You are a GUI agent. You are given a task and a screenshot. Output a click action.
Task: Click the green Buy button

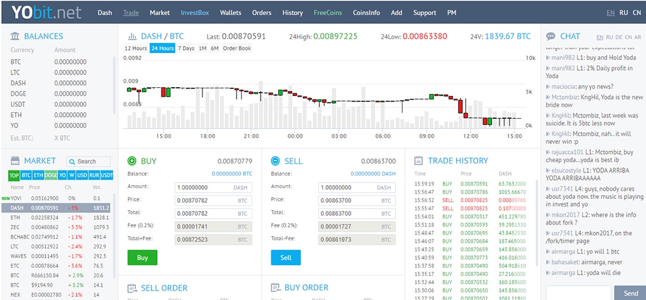click(x=142, y=258)
